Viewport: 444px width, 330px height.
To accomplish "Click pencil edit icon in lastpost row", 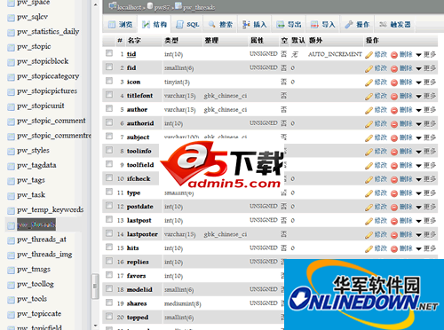I will tap(369, 221).
